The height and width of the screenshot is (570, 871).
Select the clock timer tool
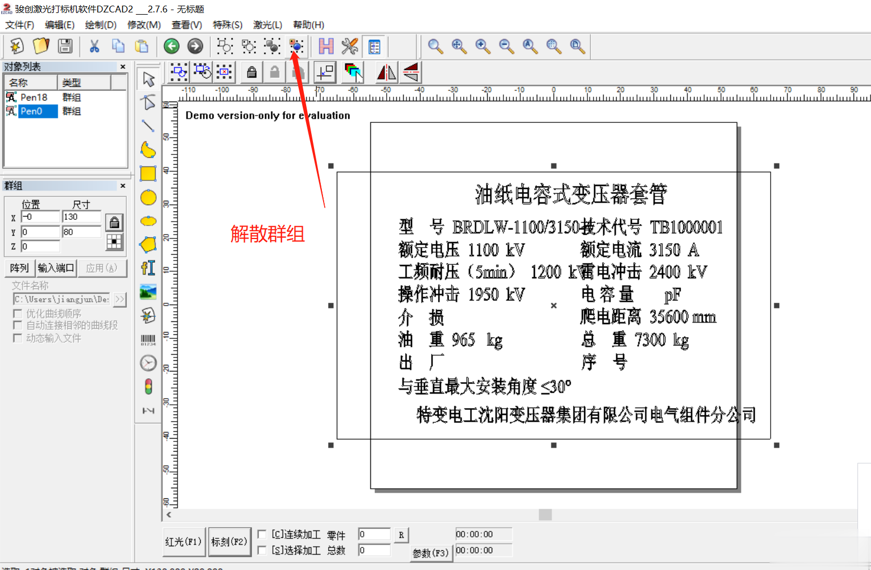pyautogui.click(x=148, y=363)
